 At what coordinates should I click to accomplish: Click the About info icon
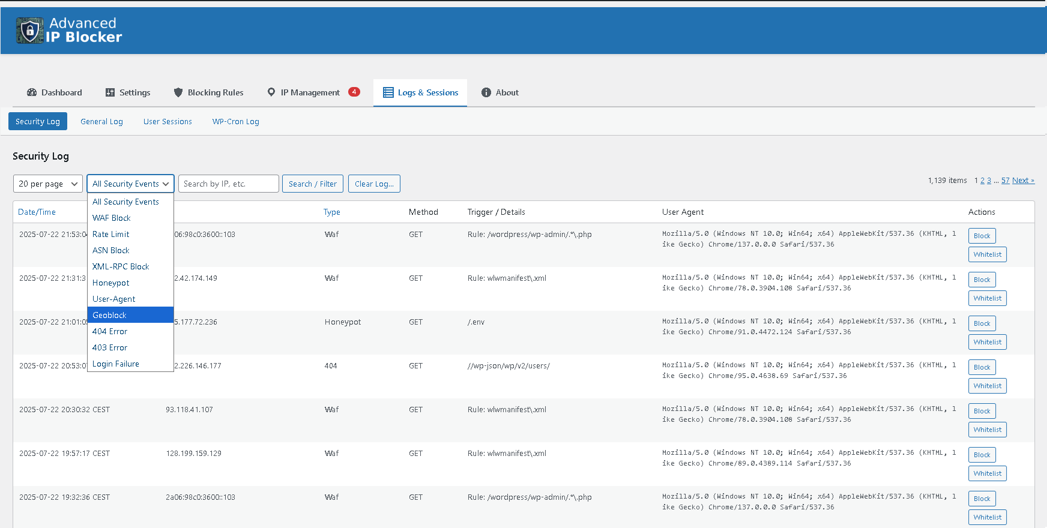point(486,92)
